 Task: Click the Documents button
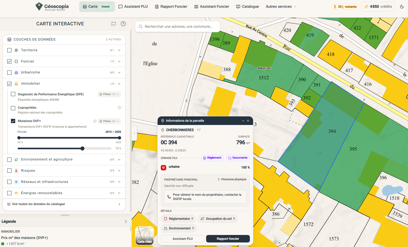tap(238, 158)
